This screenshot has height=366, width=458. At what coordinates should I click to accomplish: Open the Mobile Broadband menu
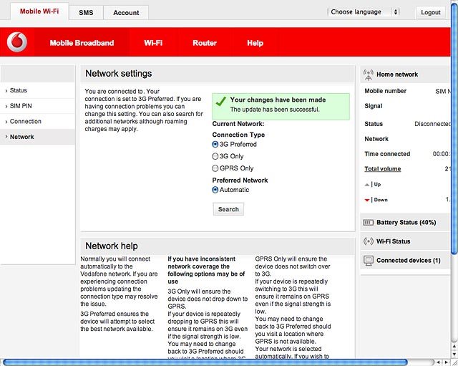click(82, 43)
